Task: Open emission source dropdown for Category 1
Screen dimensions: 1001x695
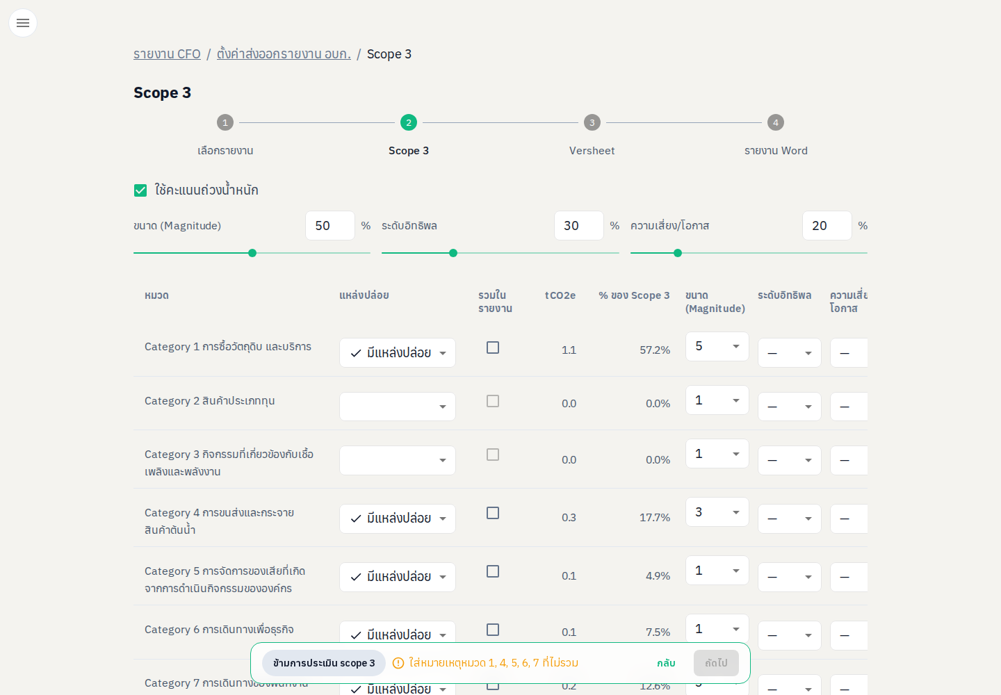Action: click(x=398, y=352)
